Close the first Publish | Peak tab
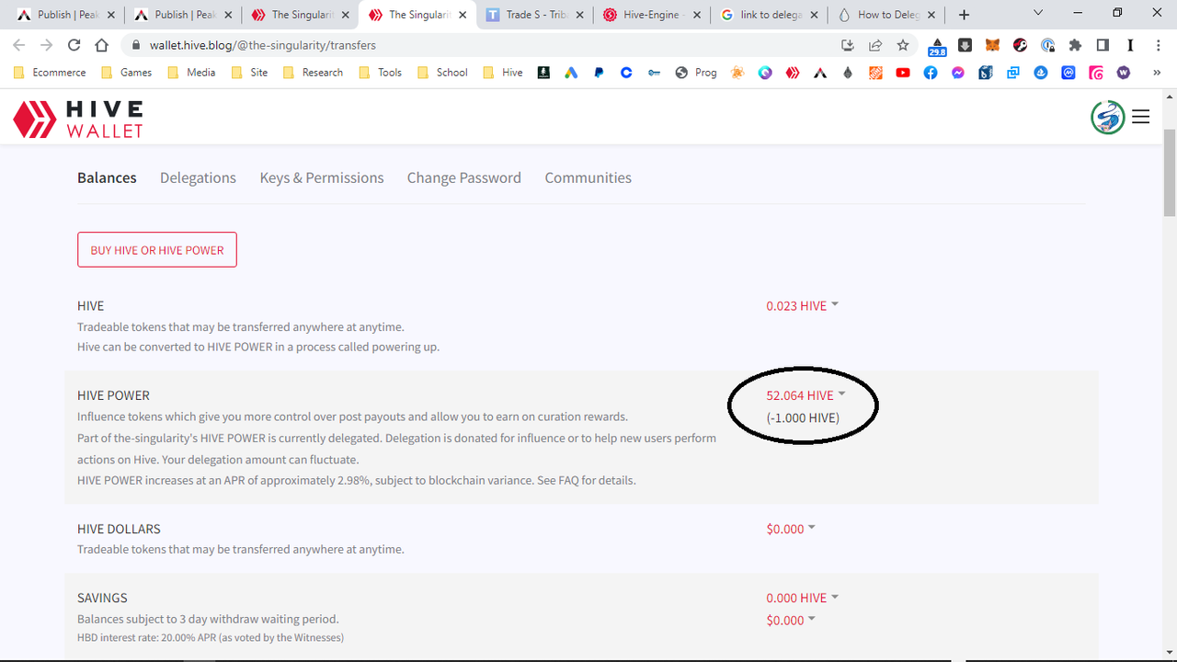The image size is (1177, 662). (x=111, y=15)
